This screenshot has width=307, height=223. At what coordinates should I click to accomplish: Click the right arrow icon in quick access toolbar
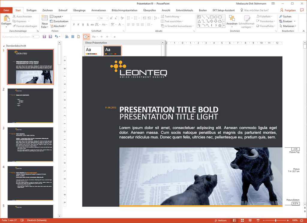pyautogui.click(x=101, y=37)
